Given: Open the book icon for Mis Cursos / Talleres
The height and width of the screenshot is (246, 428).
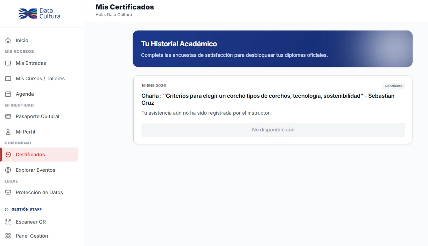Looking at the screenshot, I should 8,78.
